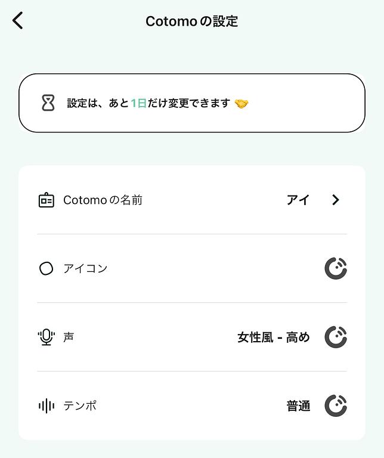
Task: Tap the handshake emoji in the notice
Action: coord(241,104)
